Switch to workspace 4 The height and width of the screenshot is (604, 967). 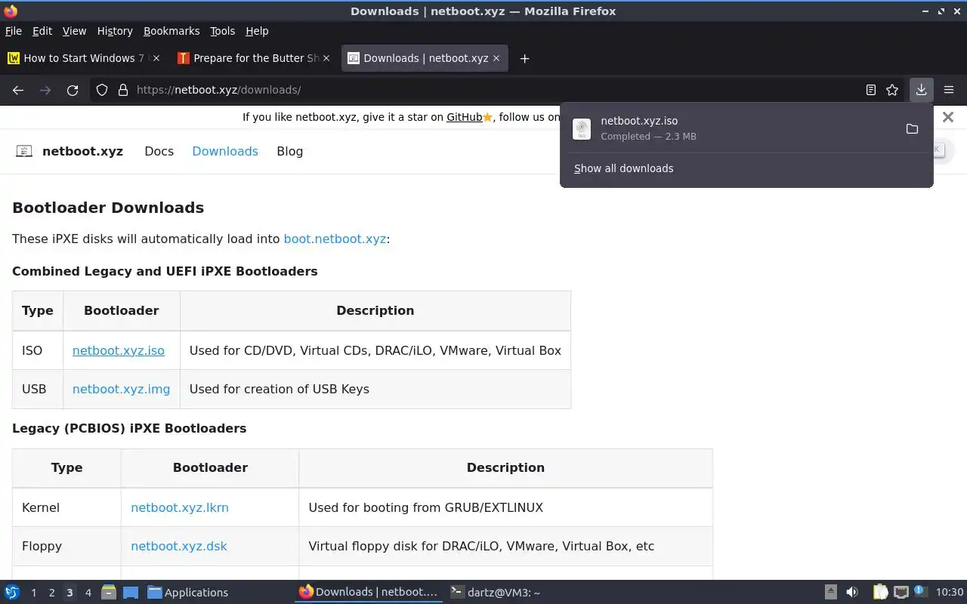88,593
